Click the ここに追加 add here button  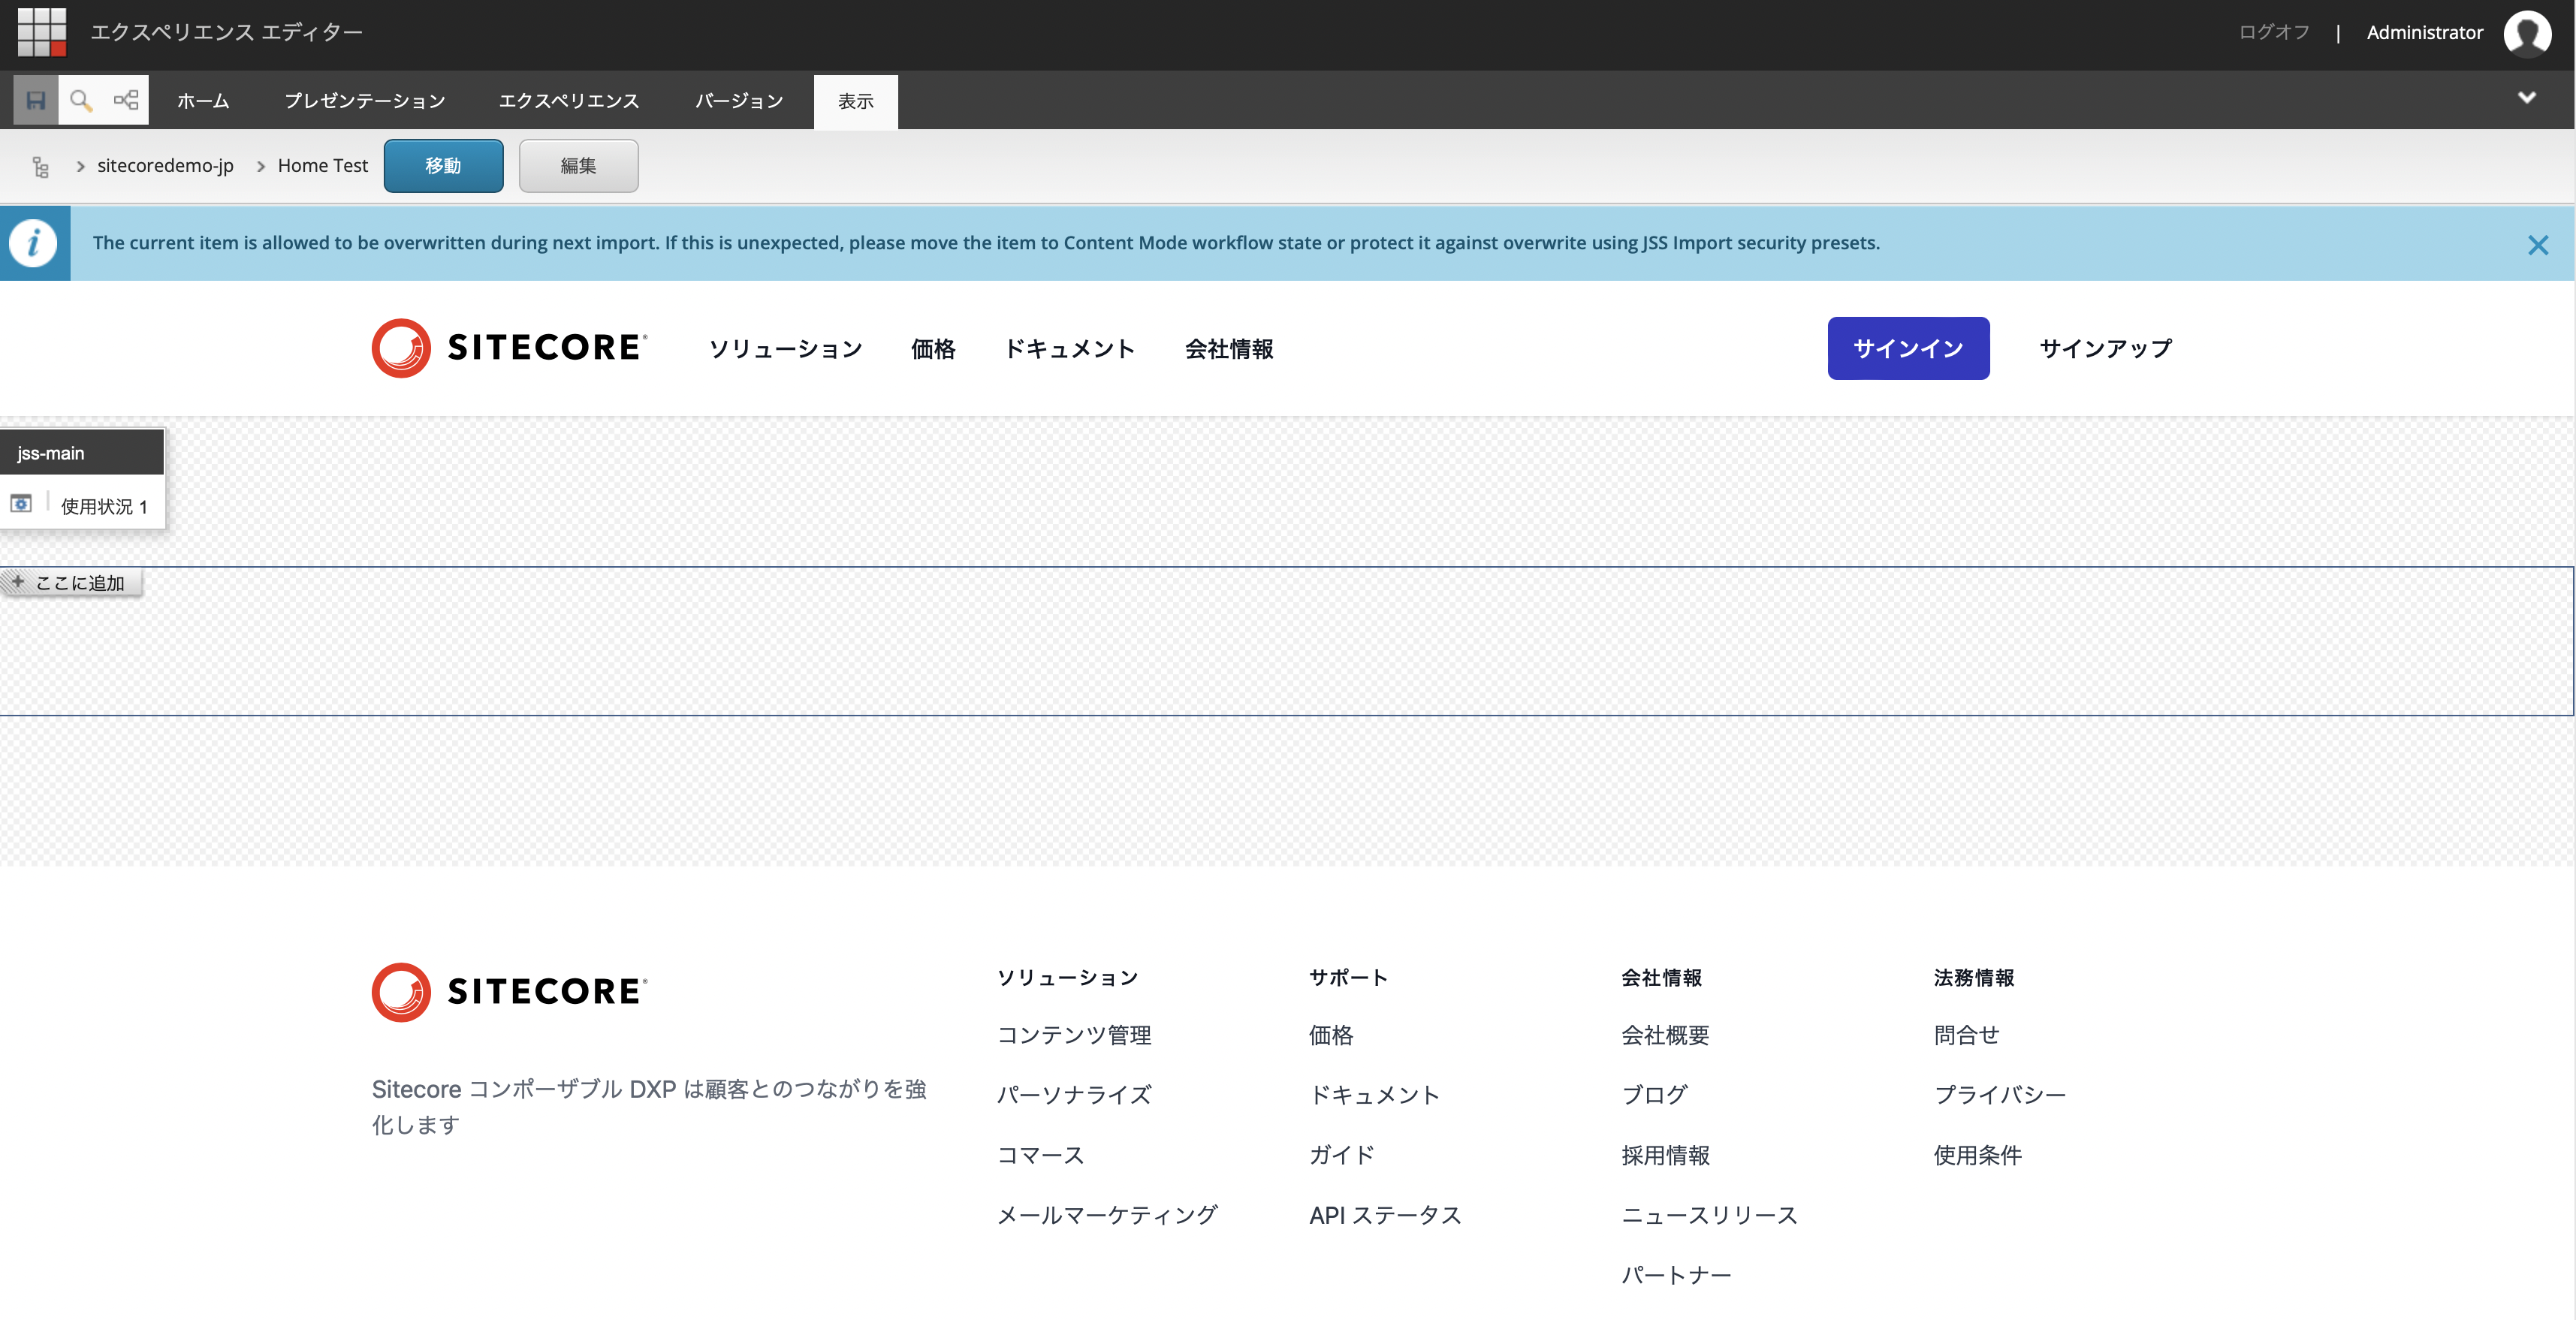click(71, 582)
